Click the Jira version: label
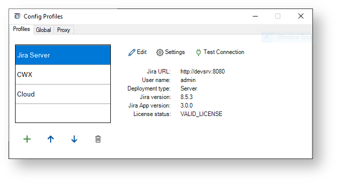 pos(155,97)
